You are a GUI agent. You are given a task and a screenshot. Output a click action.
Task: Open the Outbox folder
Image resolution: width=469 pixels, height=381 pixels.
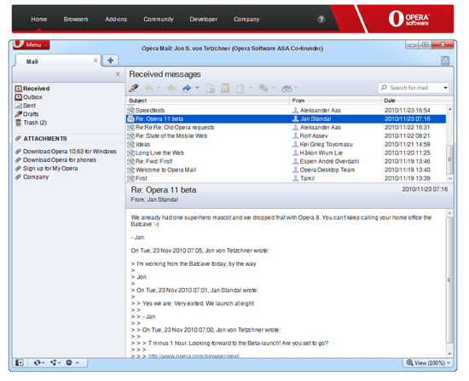[x=29, y=97]
